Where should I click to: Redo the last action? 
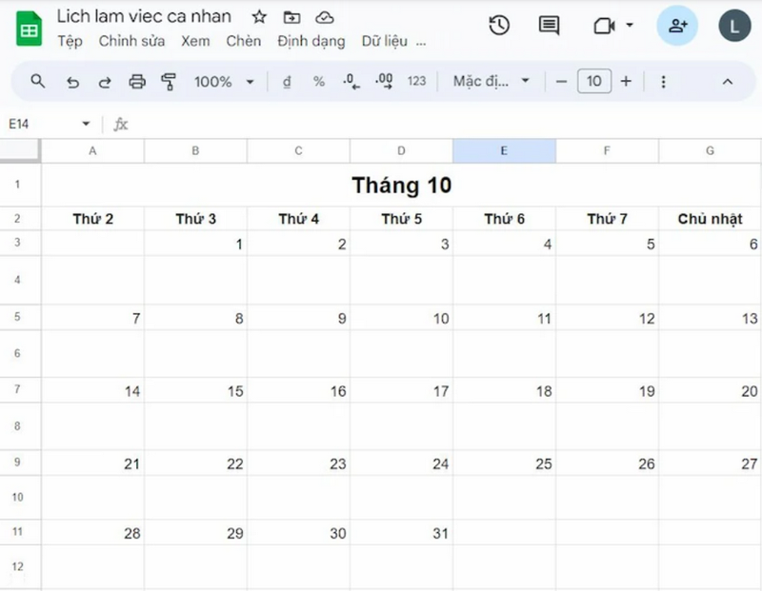coord(105,81)
